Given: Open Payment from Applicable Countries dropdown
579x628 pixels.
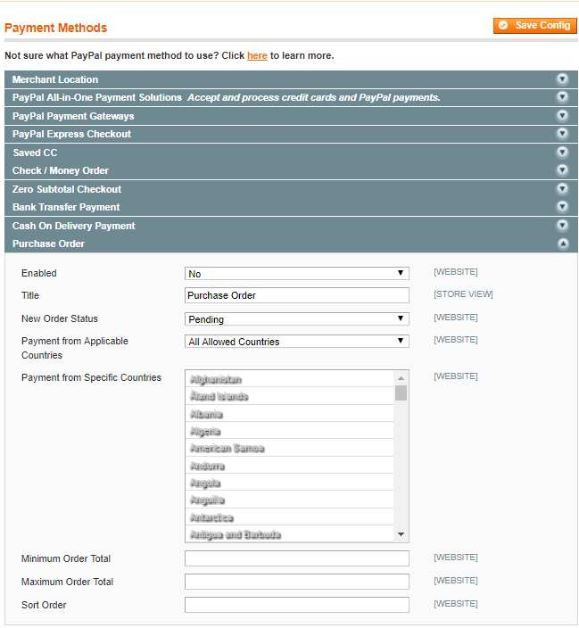Looking at the screenshot, I should 296,342.
